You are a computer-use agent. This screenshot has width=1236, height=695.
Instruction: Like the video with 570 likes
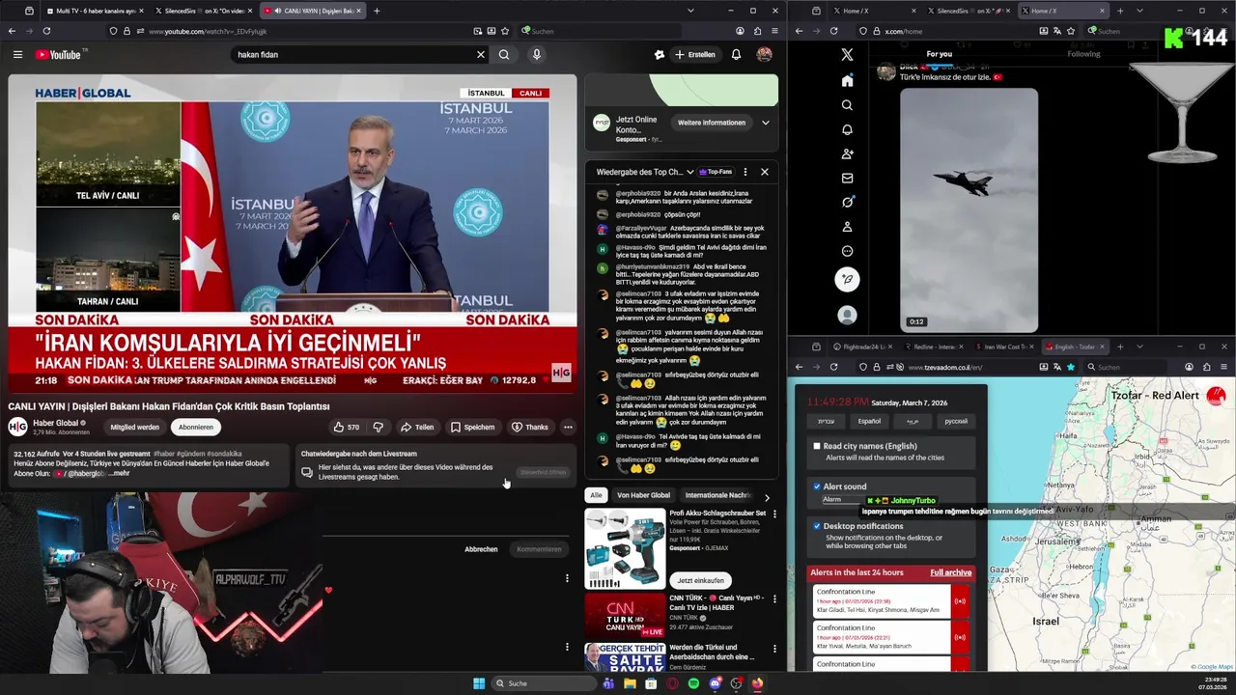[346, 427]
